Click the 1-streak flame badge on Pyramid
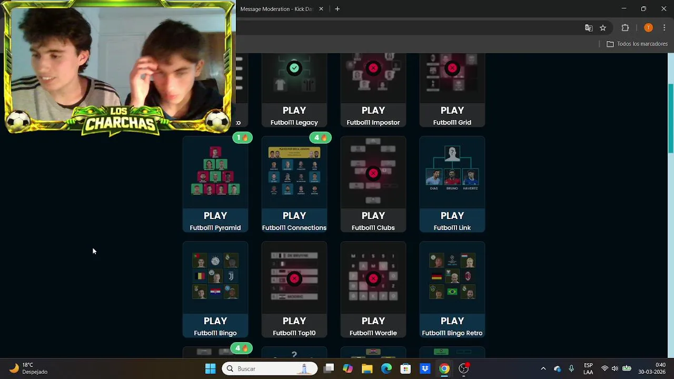Image resolution: width=674 pixels, height=379 pixels. coord(242,137)
